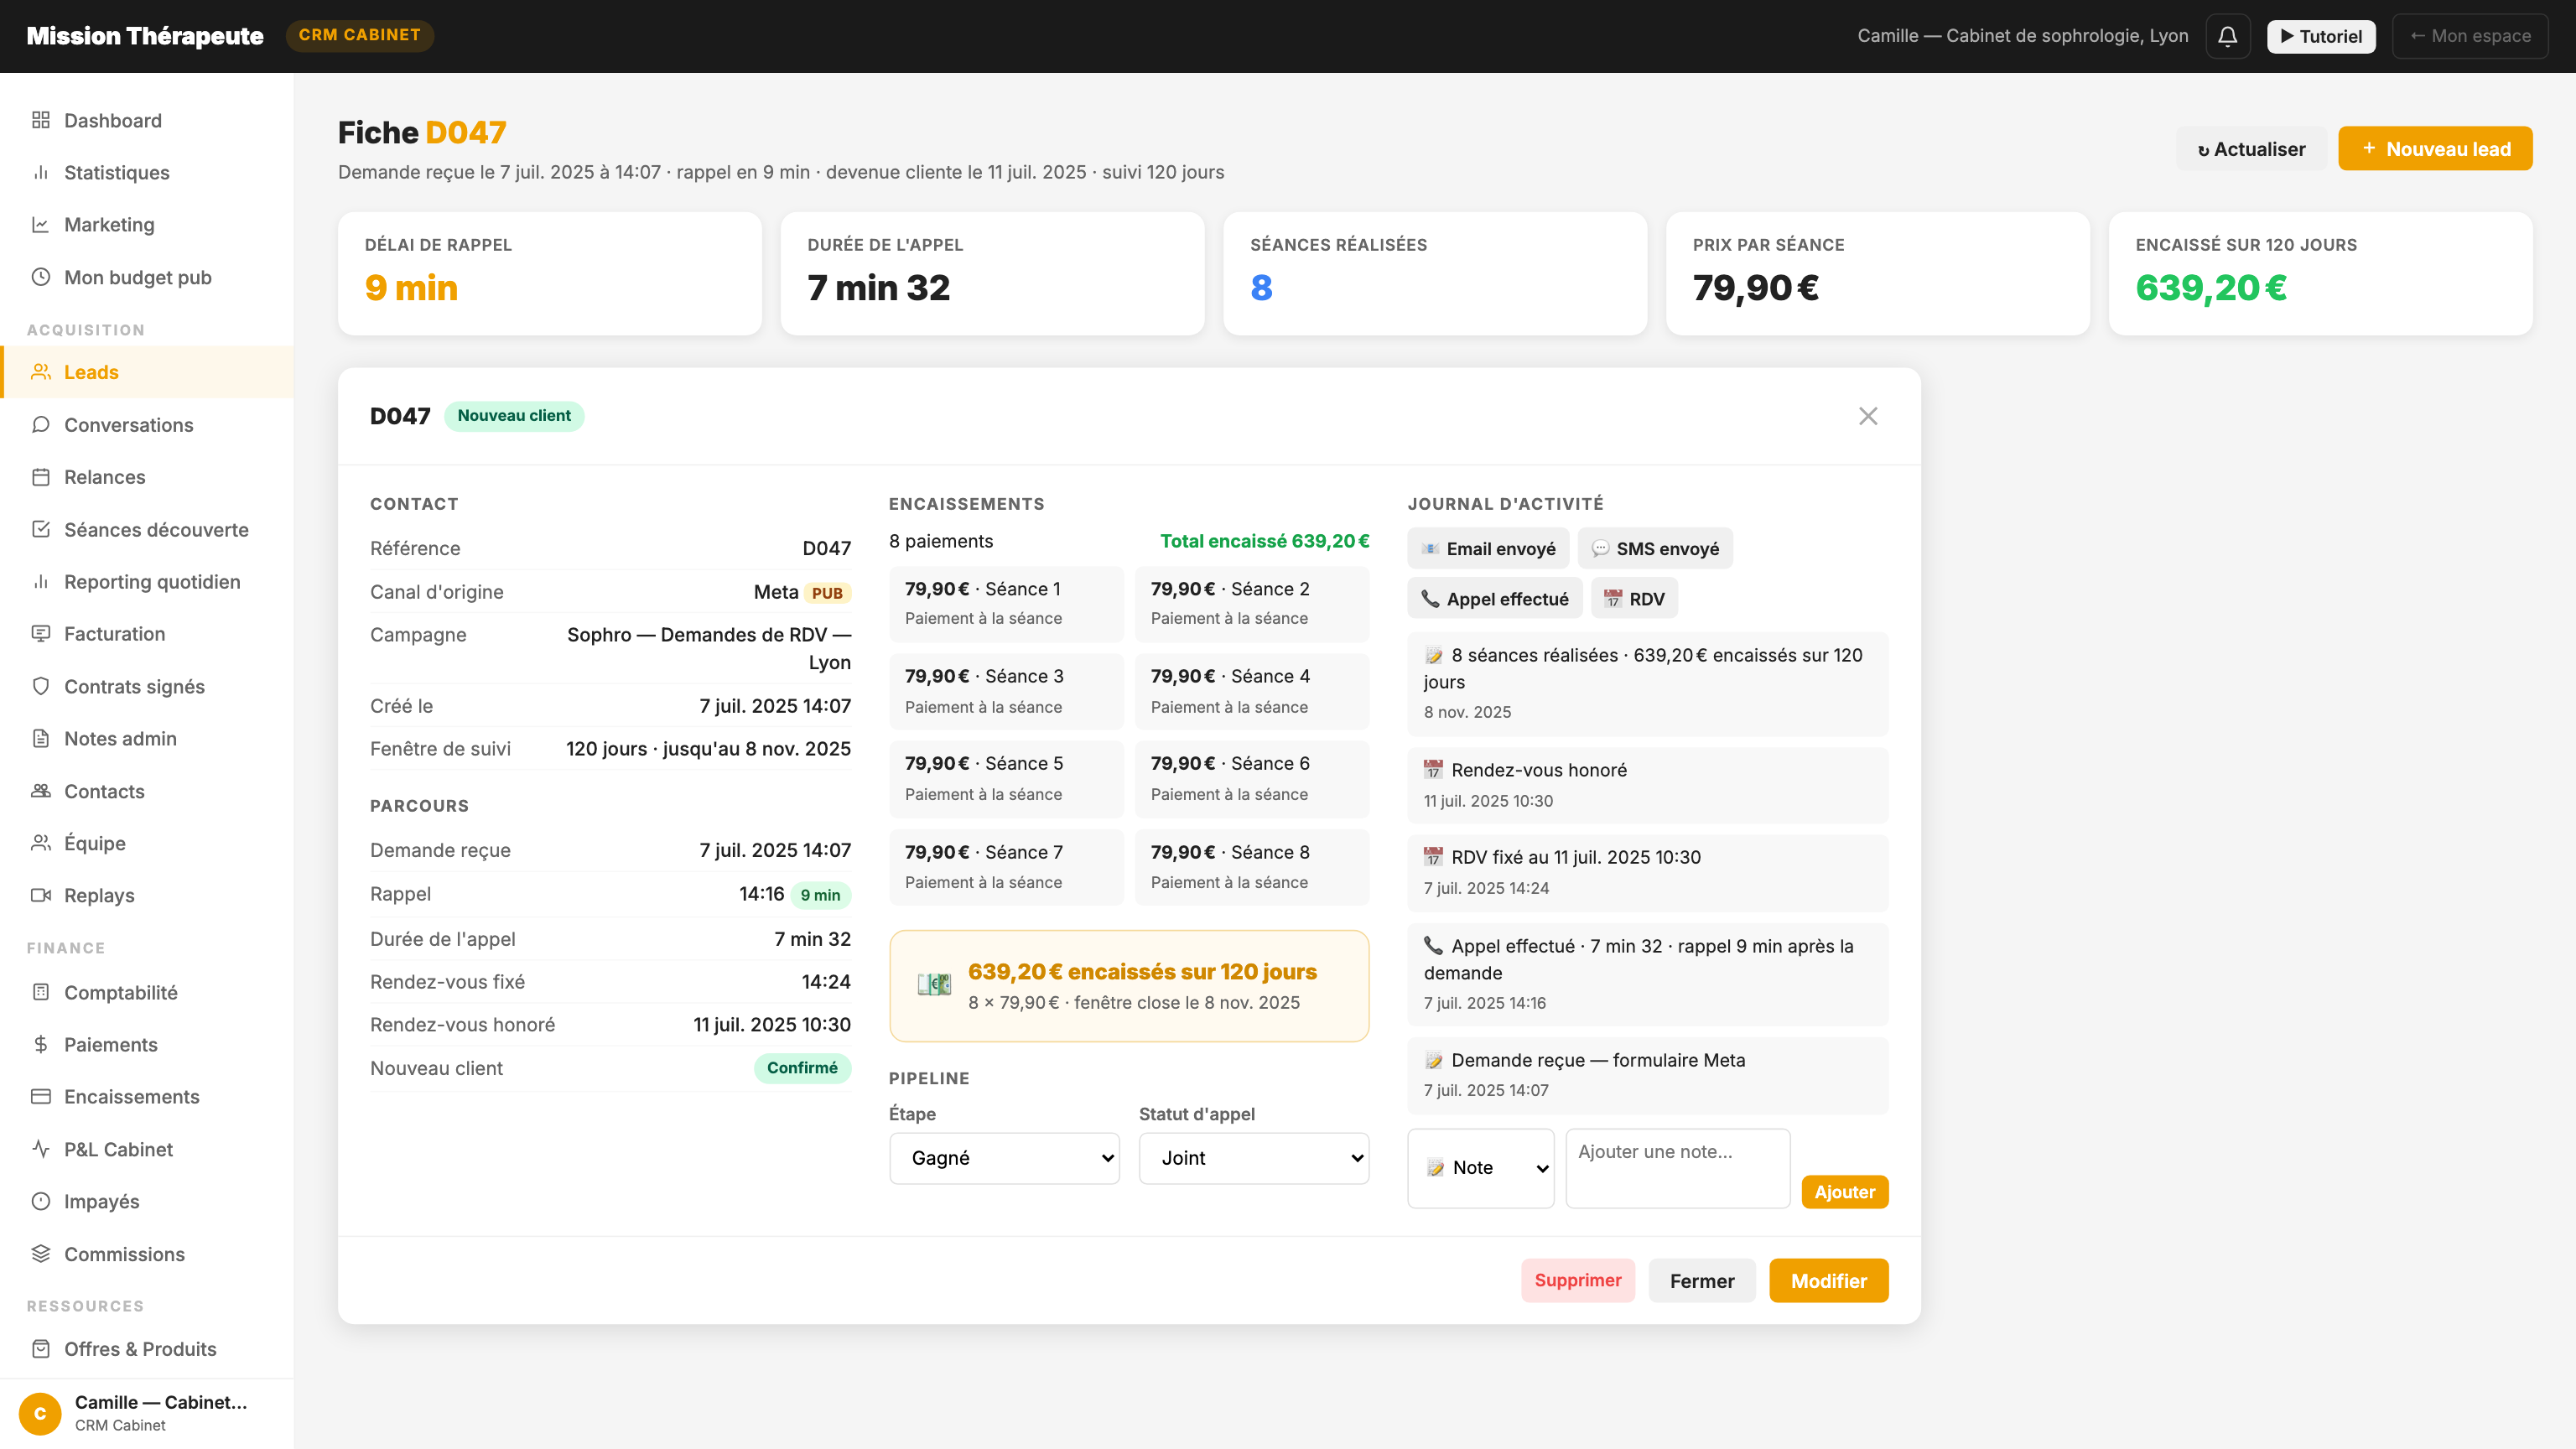Screen dimensions: 2576x1449
Task: Click Camille's avatar at sidebar bottom
Action: (40, 1413)
